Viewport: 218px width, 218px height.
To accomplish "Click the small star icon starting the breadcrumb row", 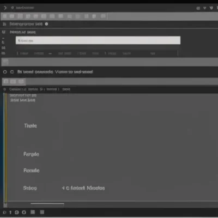I will click(5, 89).
